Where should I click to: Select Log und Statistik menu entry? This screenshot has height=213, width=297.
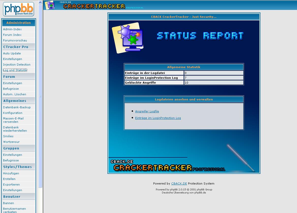15,70
